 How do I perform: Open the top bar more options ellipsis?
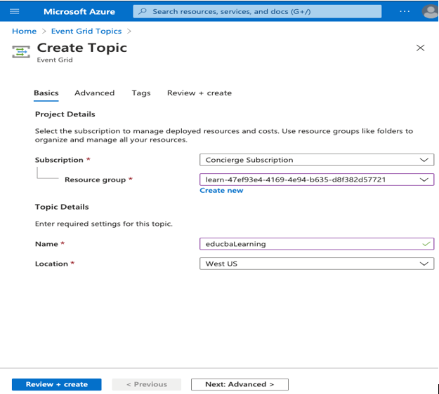[405, 11]
